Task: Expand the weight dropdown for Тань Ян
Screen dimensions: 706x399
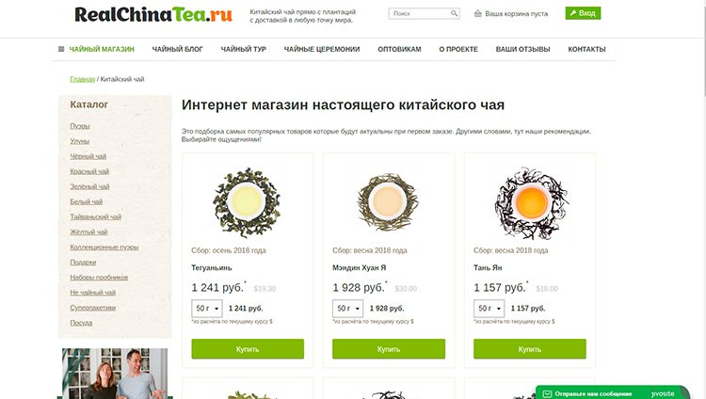Action: click(489, 309)
